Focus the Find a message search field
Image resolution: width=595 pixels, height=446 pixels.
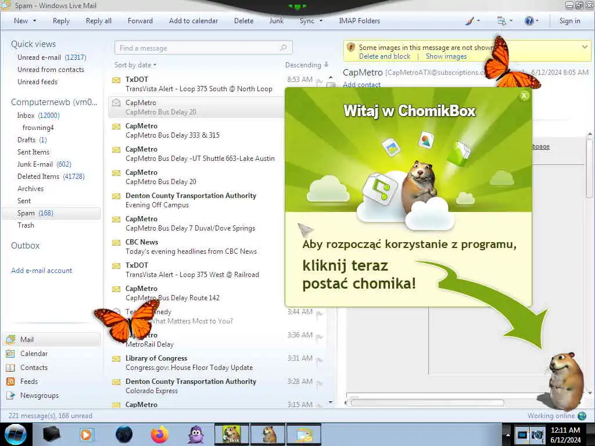(203, 48)
